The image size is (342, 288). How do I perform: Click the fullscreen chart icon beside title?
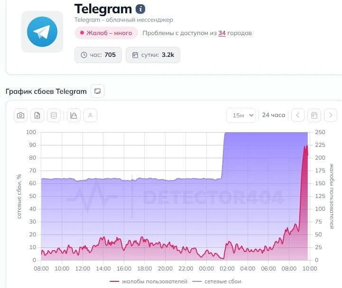coord(98,91)
